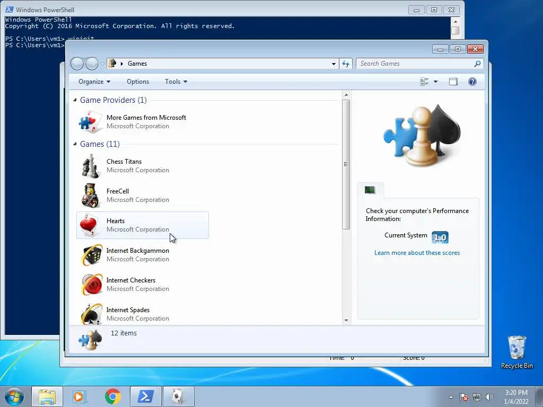Click the refresh button beside address bar
Viewport: 543px width, 407px height.
(x=346, y=64)
